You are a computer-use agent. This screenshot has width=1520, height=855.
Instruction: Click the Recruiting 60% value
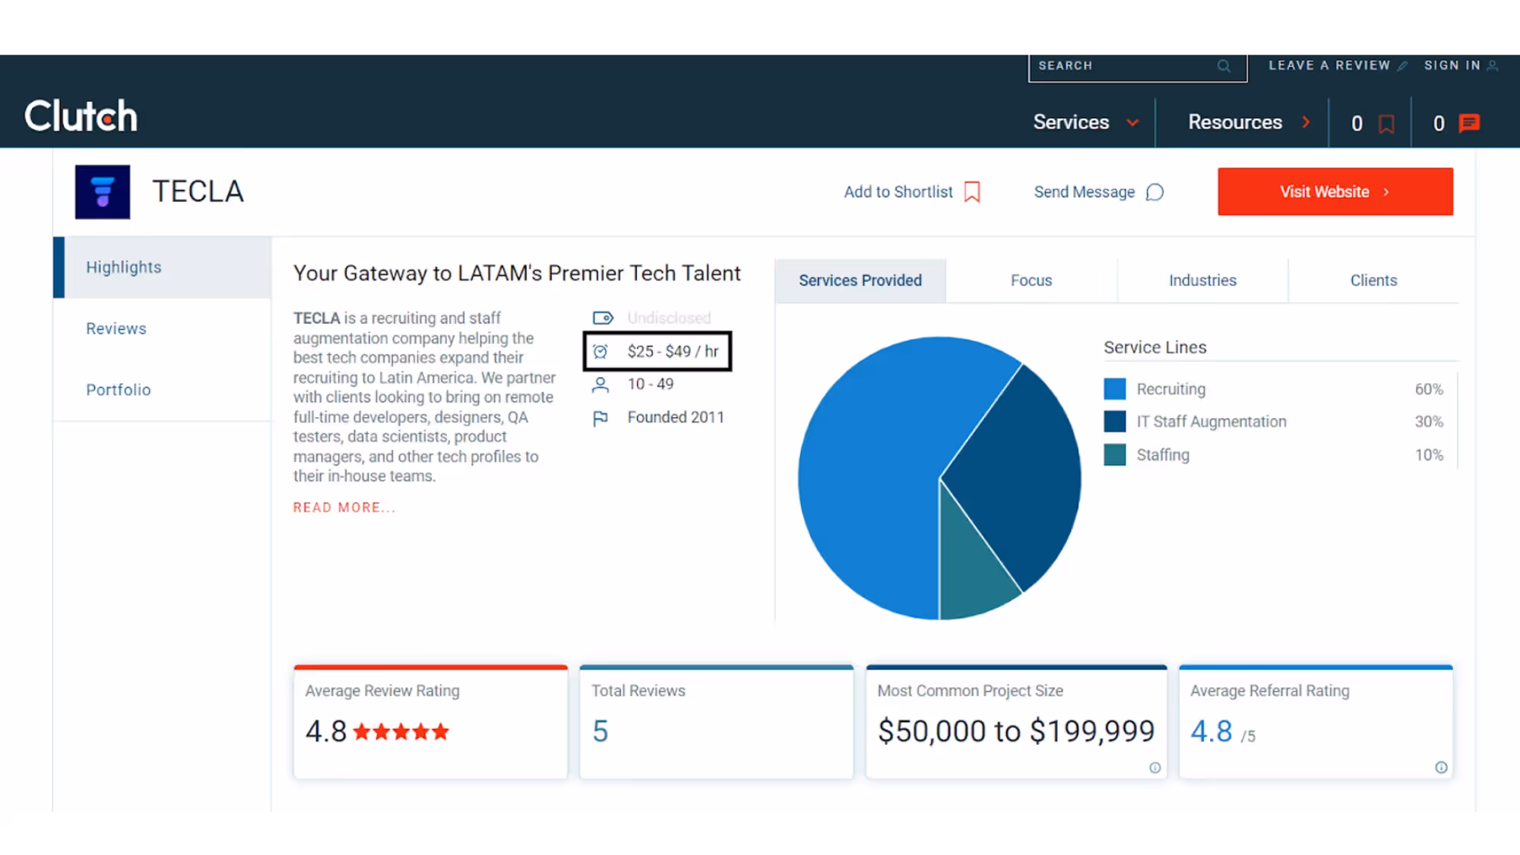[x=1429, y=389]
